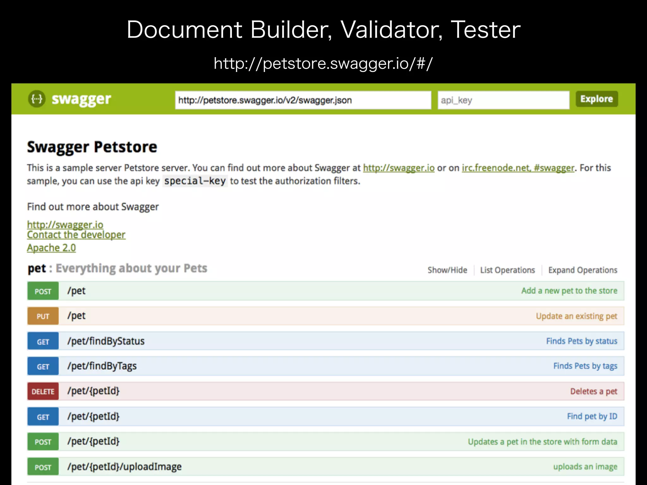The height and width of the screenshot is (485, 647).
Task: Click Expand Operations for pet section
Action: [583, 270]
